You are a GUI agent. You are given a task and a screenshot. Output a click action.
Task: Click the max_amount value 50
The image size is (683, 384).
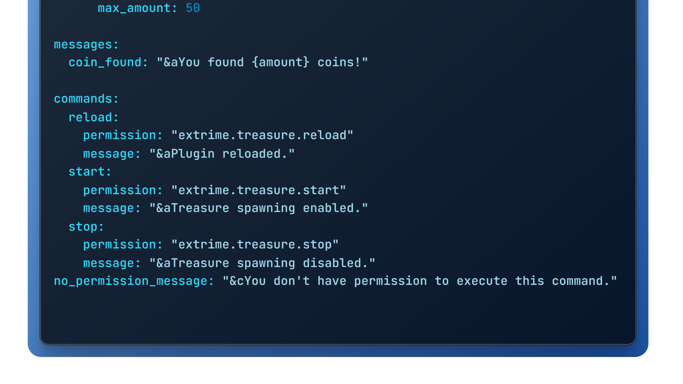coord(193,8)
